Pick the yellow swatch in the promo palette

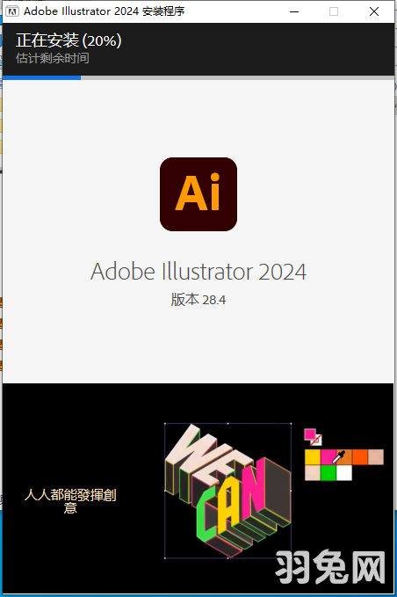coord(313,457)
